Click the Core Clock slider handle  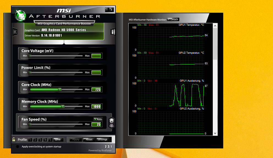pyautogui.click(x=60, y=89)
